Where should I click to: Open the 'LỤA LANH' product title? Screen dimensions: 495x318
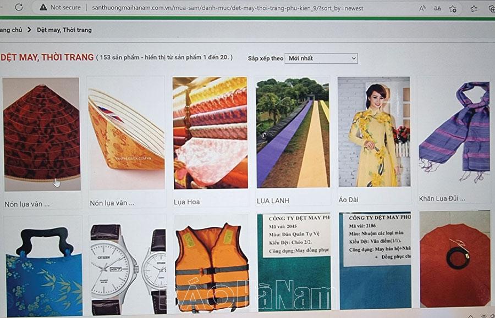coord(273,201)
